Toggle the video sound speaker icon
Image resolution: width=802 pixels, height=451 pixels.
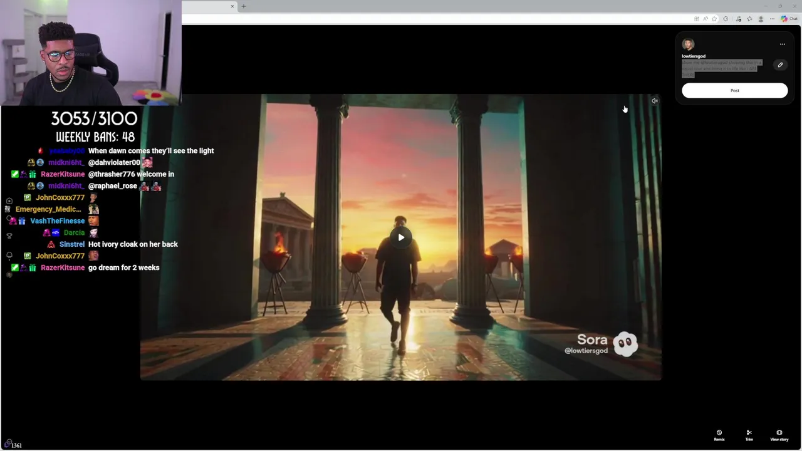coord(654,101)
